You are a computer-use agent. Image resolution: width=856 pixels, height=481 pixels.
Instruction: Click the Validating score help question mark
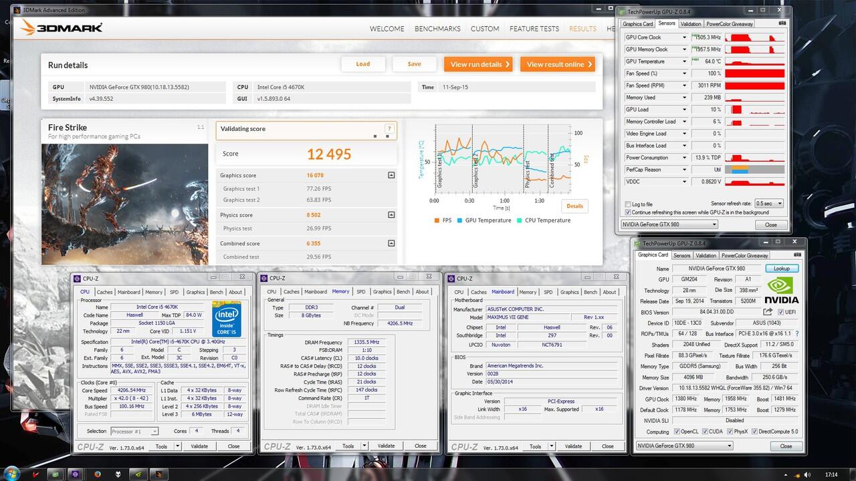pos(389,129)
